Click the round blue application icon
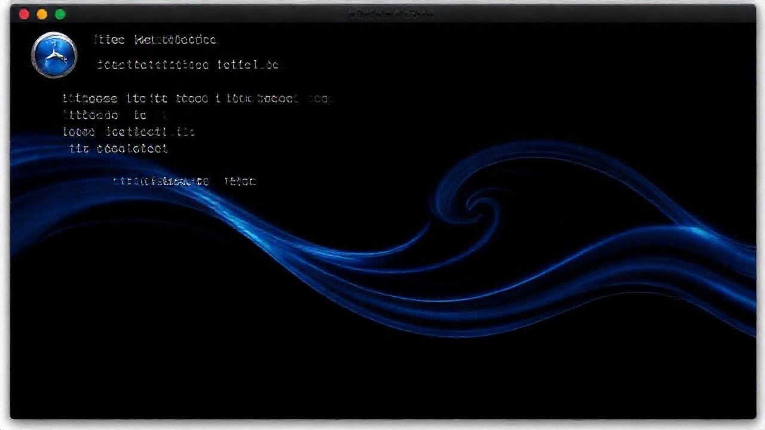The height and width of the screenshot is (430, 765). pyautogui.click(x=54, y=55)
